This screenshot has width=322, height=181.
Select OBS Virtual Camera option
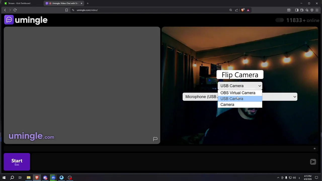click(x=240, y=93)
